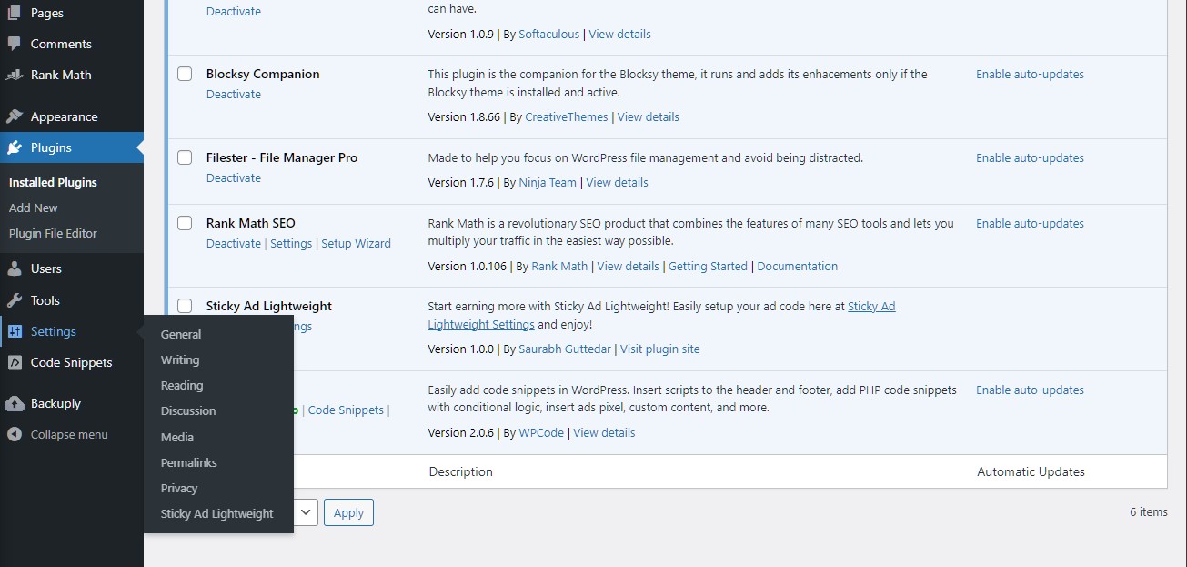1187x567 pixels.
Task: Open Appearance menu item label
Action: (x=64, y=116)
